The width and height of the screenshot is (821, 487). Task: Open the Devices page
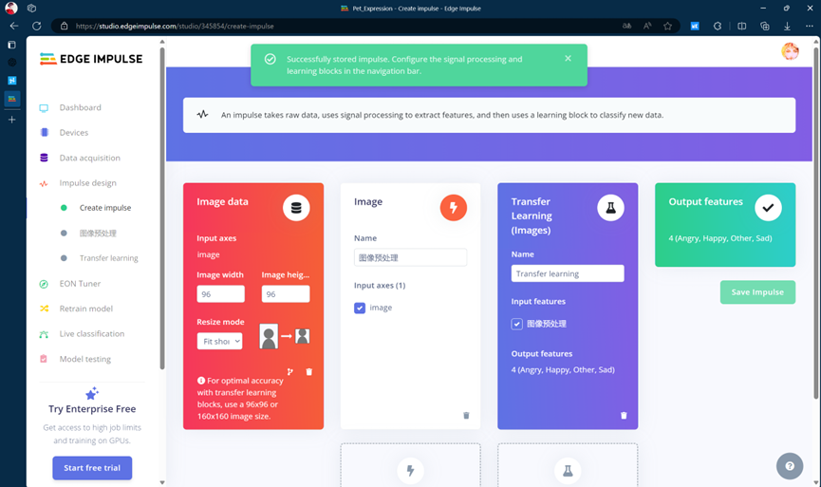(x=74, y=133)
